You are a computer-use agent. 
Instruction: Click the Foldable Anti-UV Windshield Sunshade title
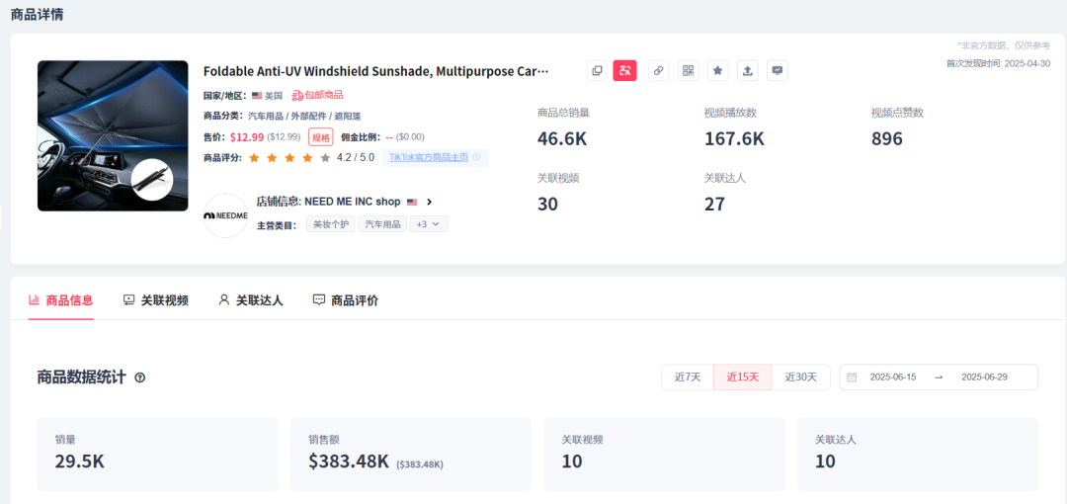coord(375,71)
